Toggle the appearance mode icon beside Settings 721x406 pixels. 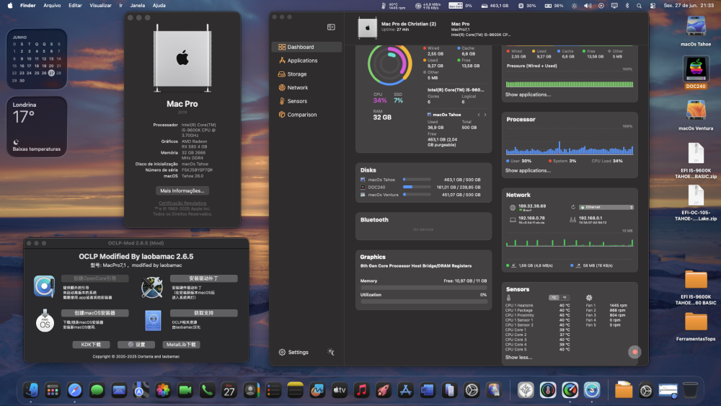pyautogui.click(x=331, y=352)
